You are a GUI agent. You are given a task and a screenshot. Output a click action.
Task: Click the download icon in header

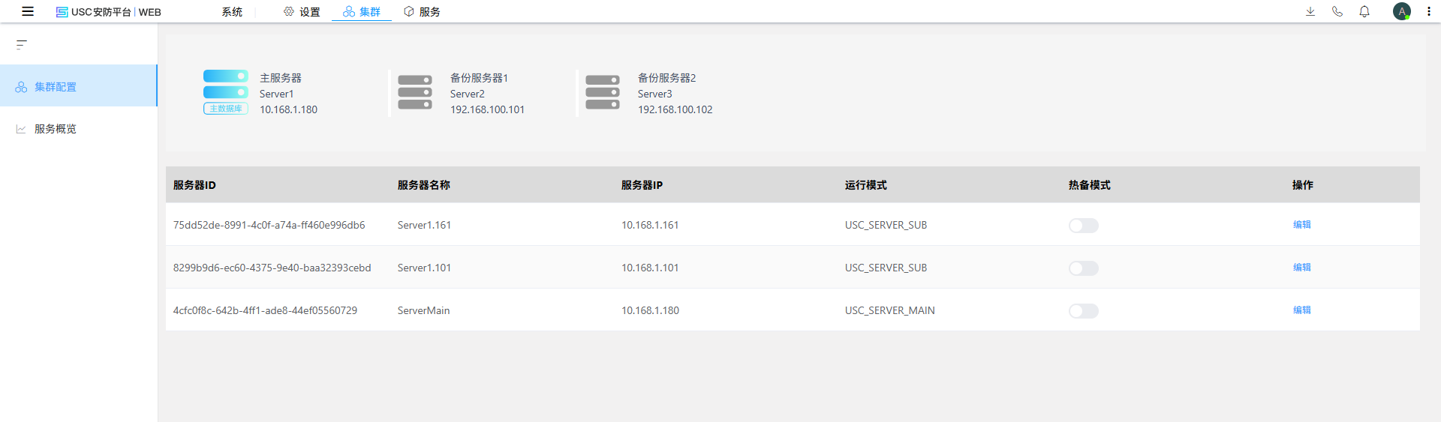(x=1310, y=11)
